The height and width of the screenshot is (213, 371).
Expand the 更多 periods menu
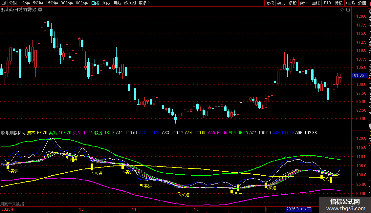[144, 3]
